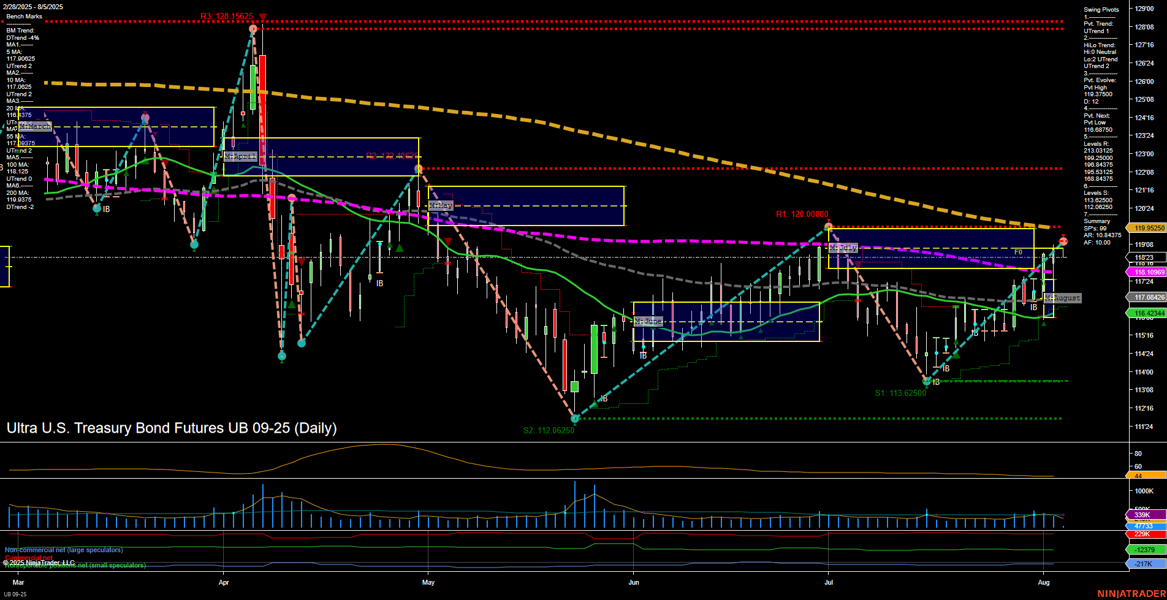Click the gold 119.95250 price tag on axis
Image resolution: width=1167 pixels, height=600 pixels.
(1150, 227)
